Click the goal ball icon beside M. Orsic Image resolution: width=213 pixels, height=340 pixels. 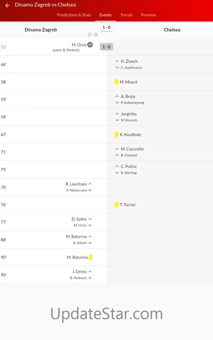(90, 45)
